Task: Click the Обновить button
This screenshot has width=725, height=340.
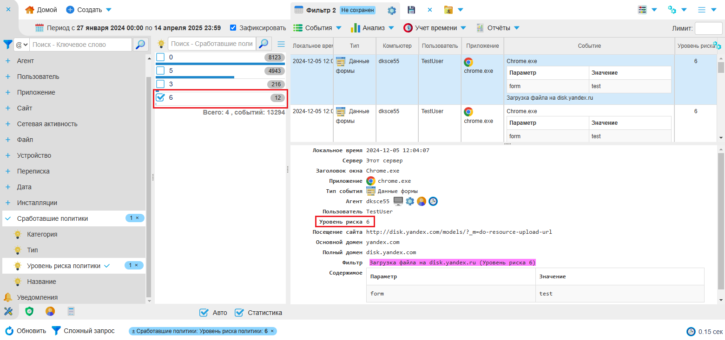Action: tap(26, 331)
